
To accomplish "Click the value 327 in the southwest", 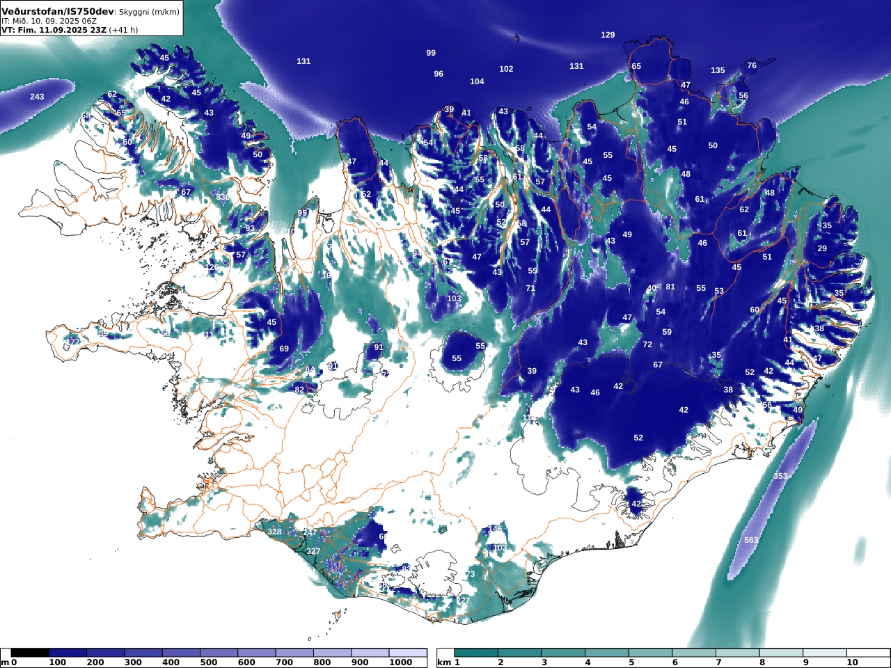I will 313,551.
